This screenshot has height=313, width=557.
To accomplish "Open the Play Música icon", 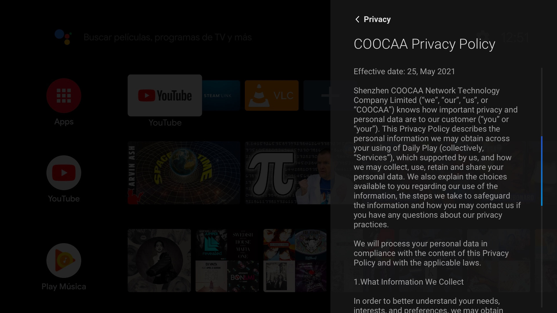I will pos(64,260).
